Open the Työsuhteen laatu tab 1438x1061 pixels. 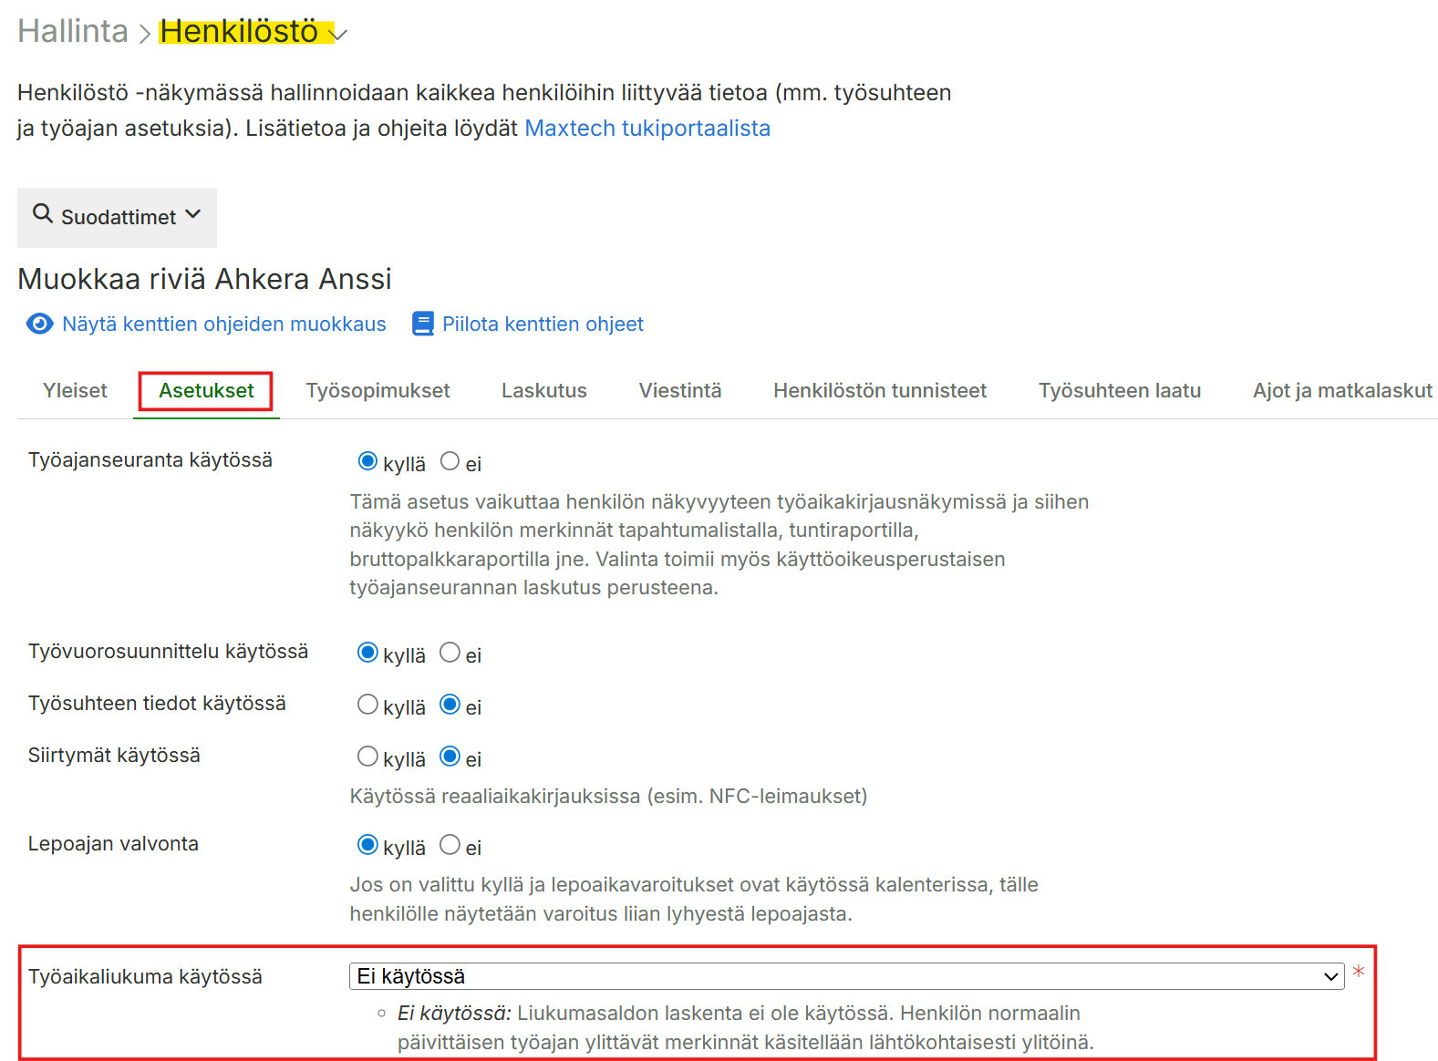pyautogui.click(x=1119, y=391)
